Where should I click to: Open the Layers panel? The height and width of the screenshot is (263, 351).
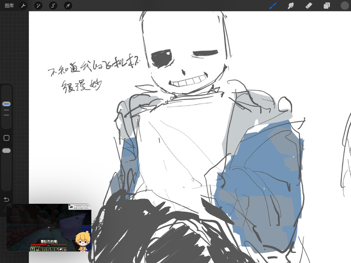326,6
